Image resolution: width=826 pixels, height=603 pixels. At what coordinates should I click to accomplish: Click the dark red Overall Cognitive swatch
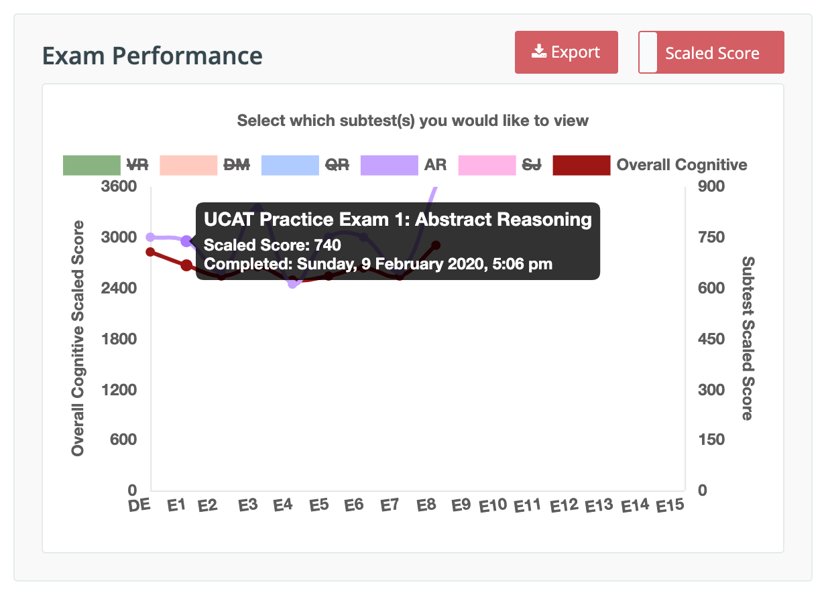pyautogui.click(x=581, y=165)
